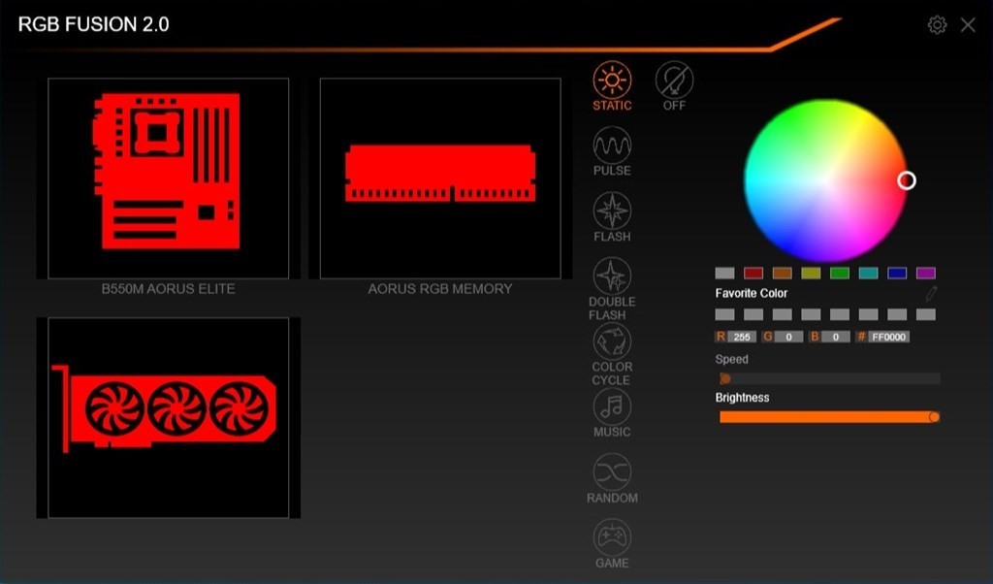
Task: Click the AORUS RGB MEMORY label
Action: point(440,289)
